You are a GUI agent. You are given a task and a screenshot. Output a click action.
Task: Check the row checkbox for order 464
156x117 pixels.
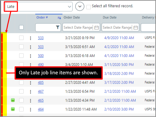21,109
